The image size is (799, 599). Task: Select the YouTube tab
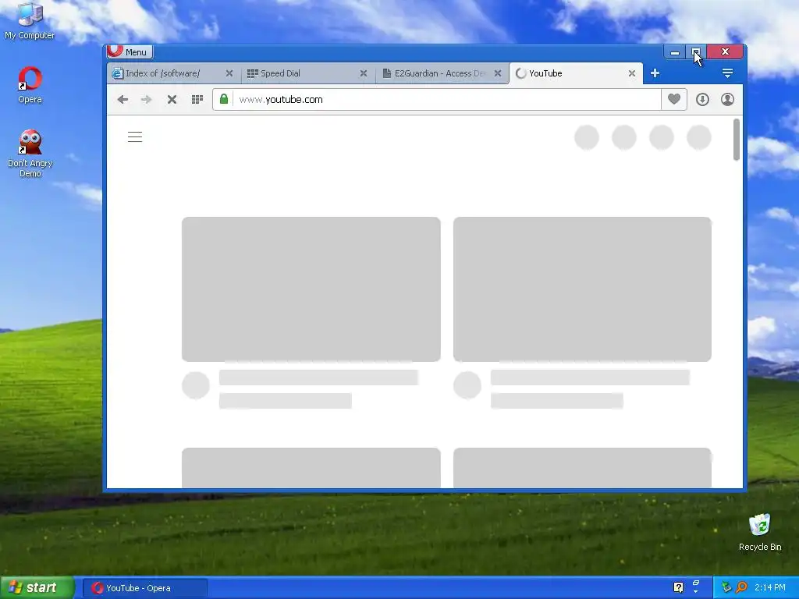click(576, 73)
